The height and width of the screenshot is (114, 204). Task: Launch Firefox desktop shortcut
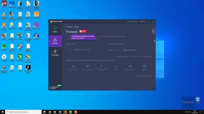pos(4,36)
